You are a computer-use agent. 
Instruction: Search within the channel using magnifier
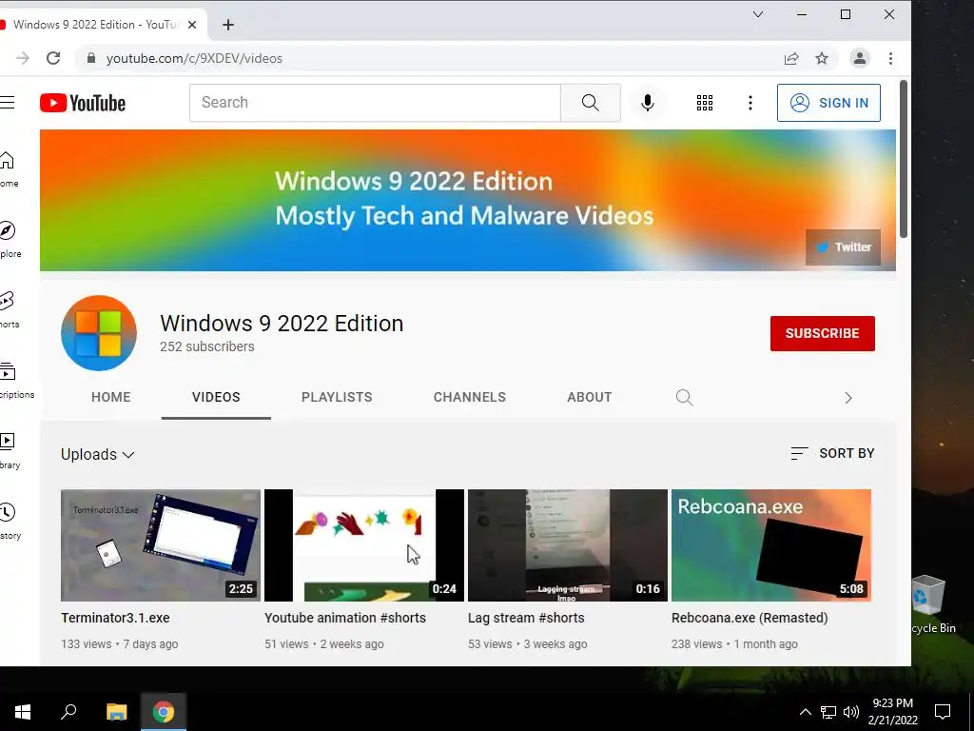click(x=684, y=397)
